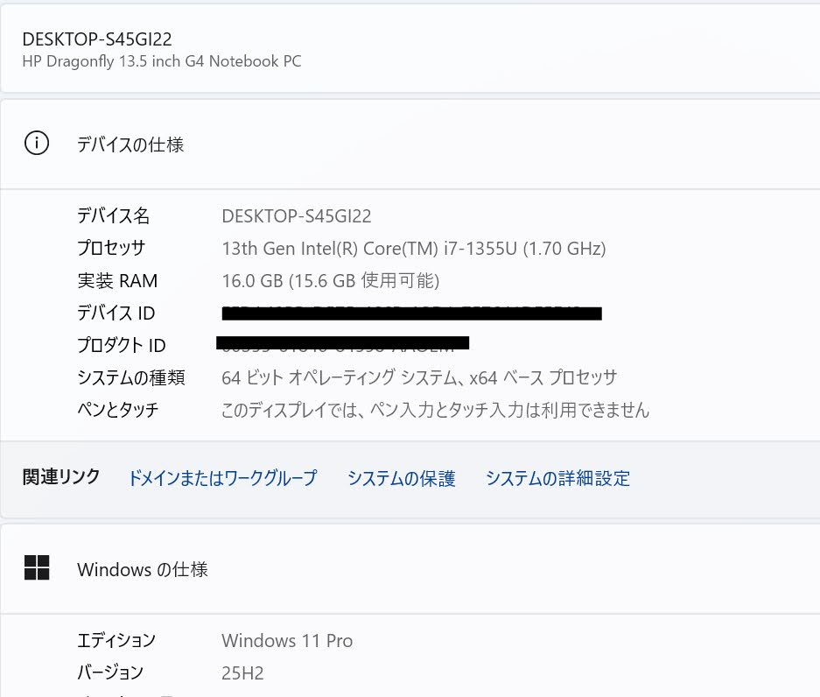The width and height of the screenshot is (820, 697).
Task: Click the device specifications info icon
Action: click(37, 143)
